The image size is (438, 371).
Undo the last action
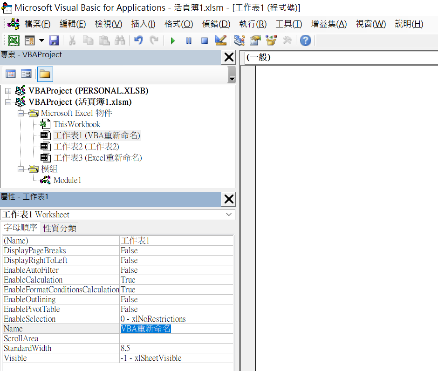click(x=138, y=41)
